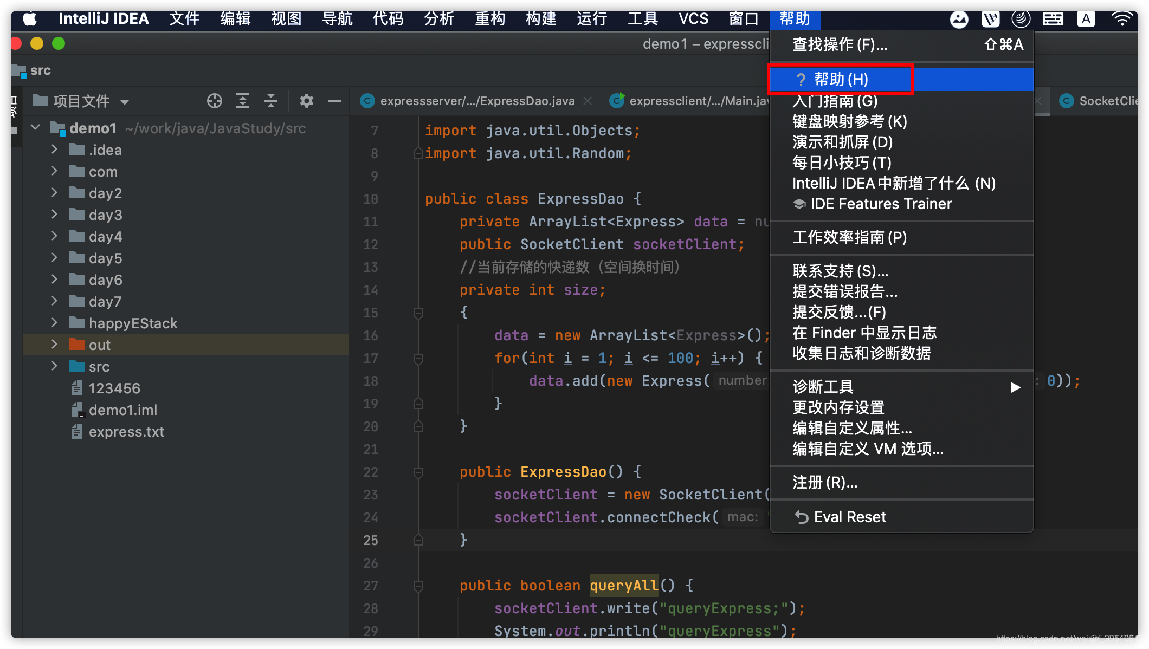Open project panel settings gear
The image size is (1149, 649).
click(307, 101)
